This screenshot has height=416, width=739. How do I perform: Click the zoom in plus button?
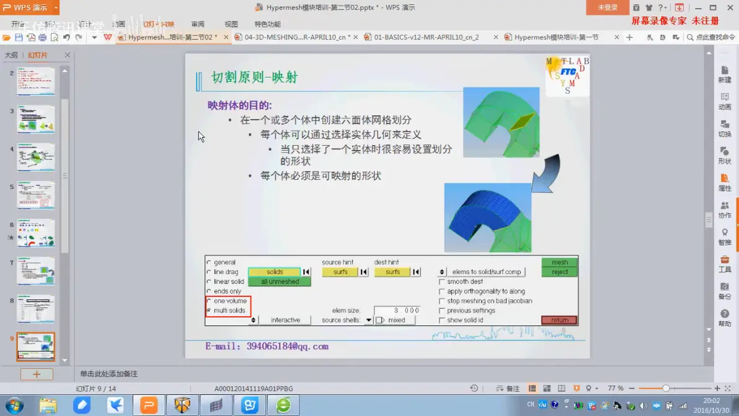tap(717, 389)
